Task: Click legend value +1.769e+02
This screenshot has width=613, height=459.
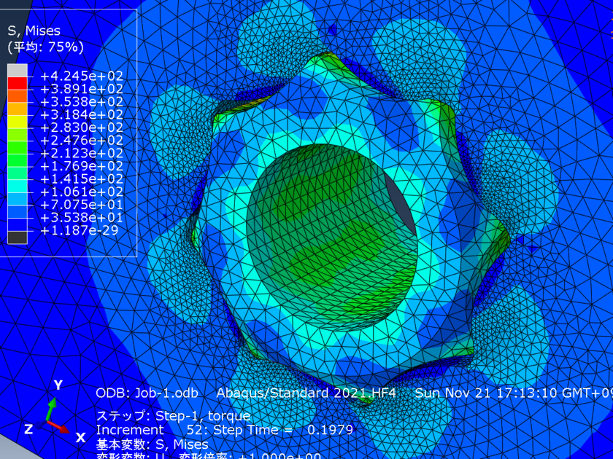Action: 82,166
